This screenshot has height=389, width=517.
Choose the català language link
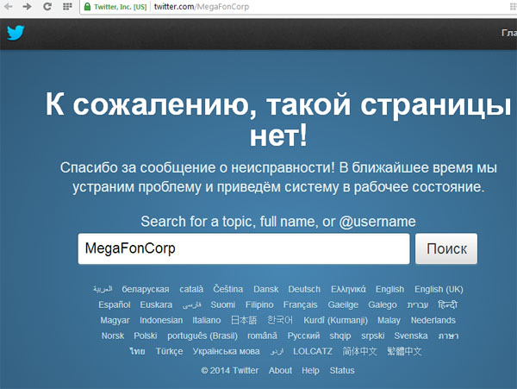coord(191,289)
